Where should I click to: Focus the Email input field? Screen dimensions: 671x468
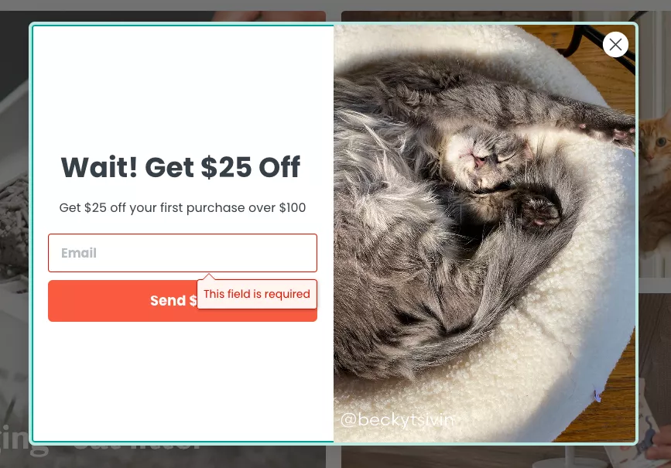pos(183,253)
